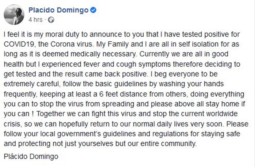Click the globe public audience icon
The height and width of the screenshot is (167, 255).
pyautogui.click(x=51, y=20)
